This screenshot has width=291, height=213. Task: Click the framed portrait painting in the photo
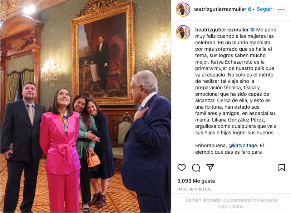[x=103, y=54]
